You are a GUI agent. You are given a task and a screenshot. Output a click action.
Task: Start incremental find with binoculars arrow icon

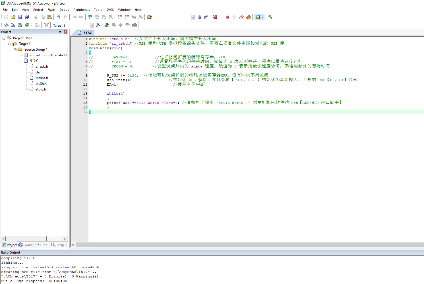206,17
